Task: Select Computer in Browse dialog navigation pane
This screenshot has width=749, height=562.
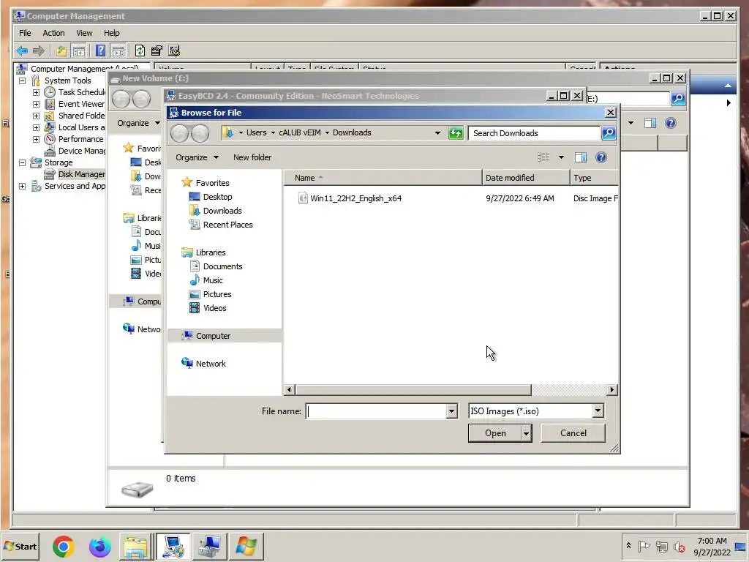Action: pyautogui.click(x=206, y=336)
